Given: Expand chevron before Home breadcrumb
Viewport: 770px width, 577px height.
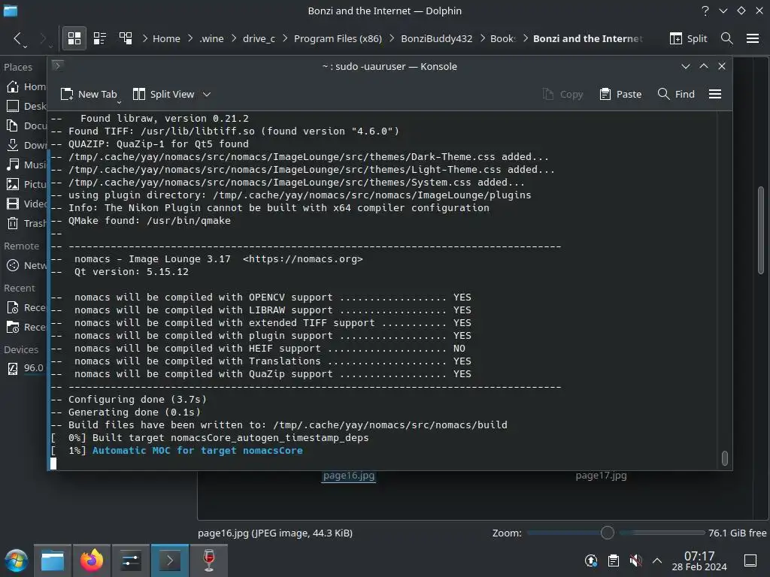Looking at the screenshot, I should click(x=145, y=38).
